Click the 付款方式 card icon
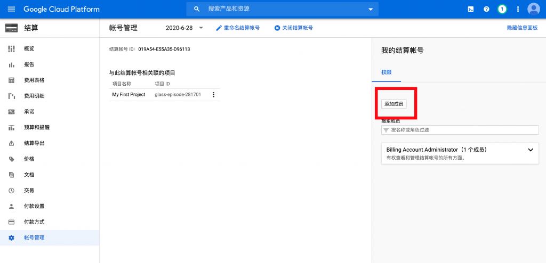 tap(12, 222)
